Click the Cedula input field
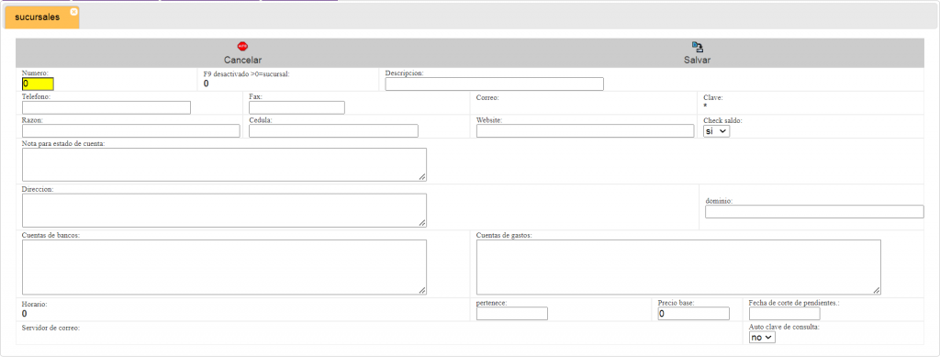 (333, 131)
